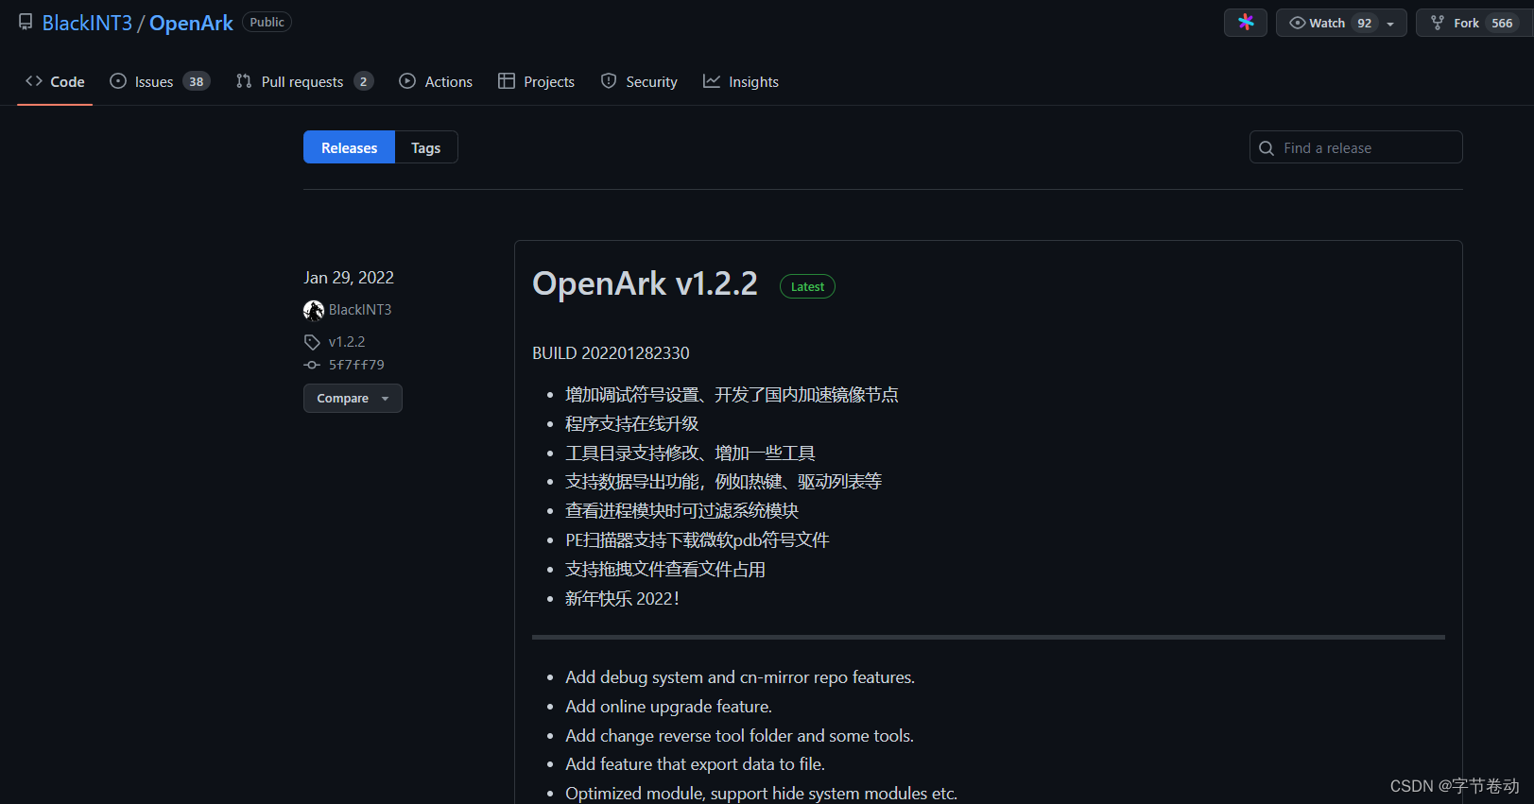The width and height of the screenshot is (1534, 804).
Task: Click the Actions play icon
Action: (x=407, y=81)
